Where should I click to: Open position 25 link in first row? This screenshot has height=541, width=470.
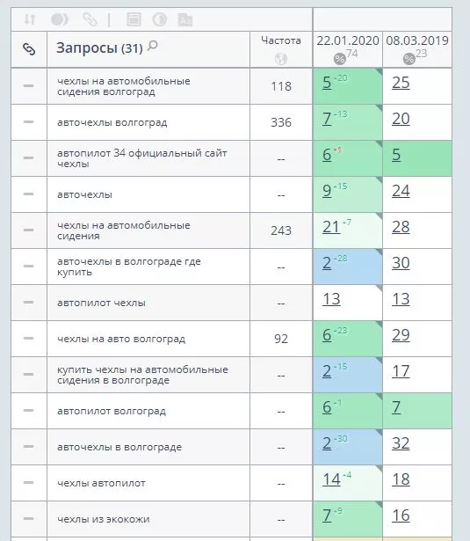(401, 83)
